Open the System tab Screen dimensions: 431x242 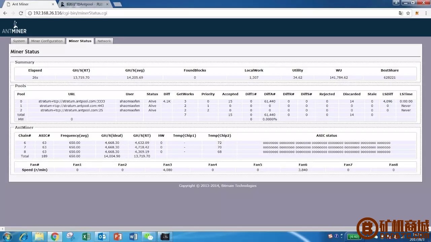coord(19,41)
